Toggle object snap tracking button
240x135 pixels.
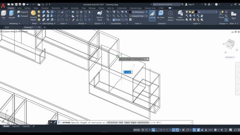(x=173, y=130)
